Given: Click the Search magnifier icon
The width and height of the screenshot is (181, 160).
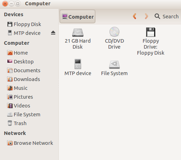Looking at the screenshot, I should click(157, 16).
